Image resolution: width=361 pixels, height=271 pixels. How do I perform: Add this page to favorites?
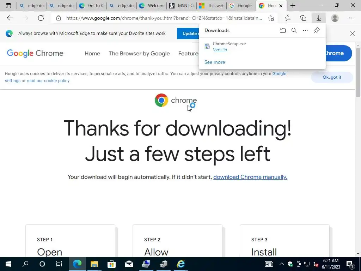tap(271, 18)
